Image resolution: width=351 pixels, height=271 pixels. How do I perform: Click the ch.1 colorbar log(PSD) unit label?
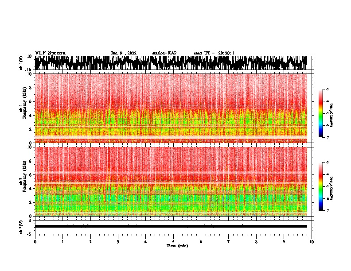pyautogui.click(x=331, y=116)
